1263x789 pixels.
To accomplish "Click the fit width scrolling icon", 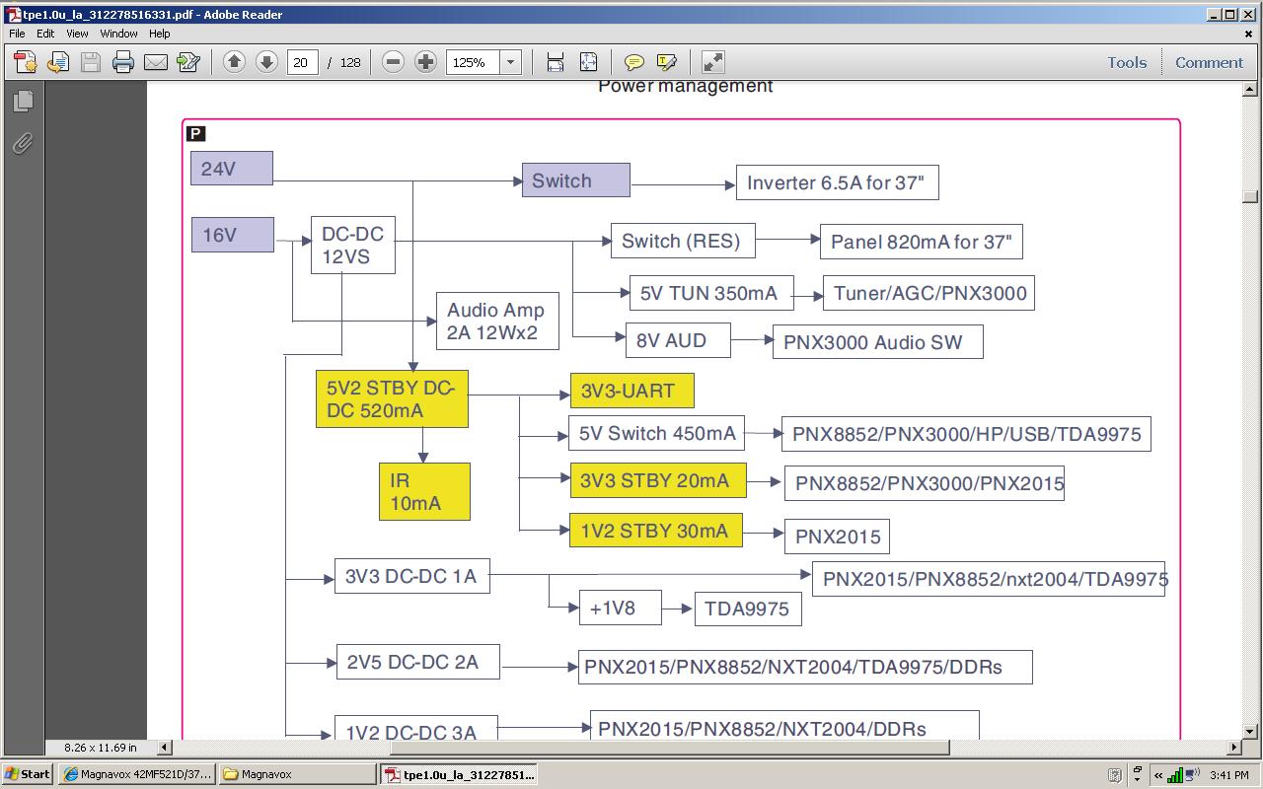I will click(556, 62).
